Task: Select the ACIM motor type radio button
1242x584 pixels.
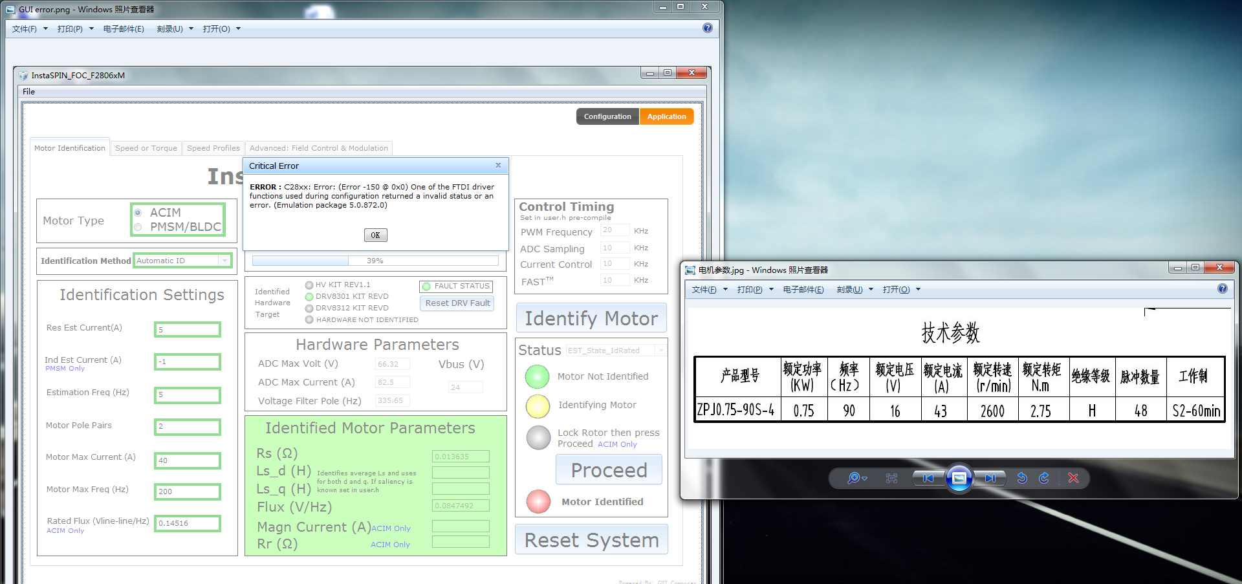Action: pos(138,212)
